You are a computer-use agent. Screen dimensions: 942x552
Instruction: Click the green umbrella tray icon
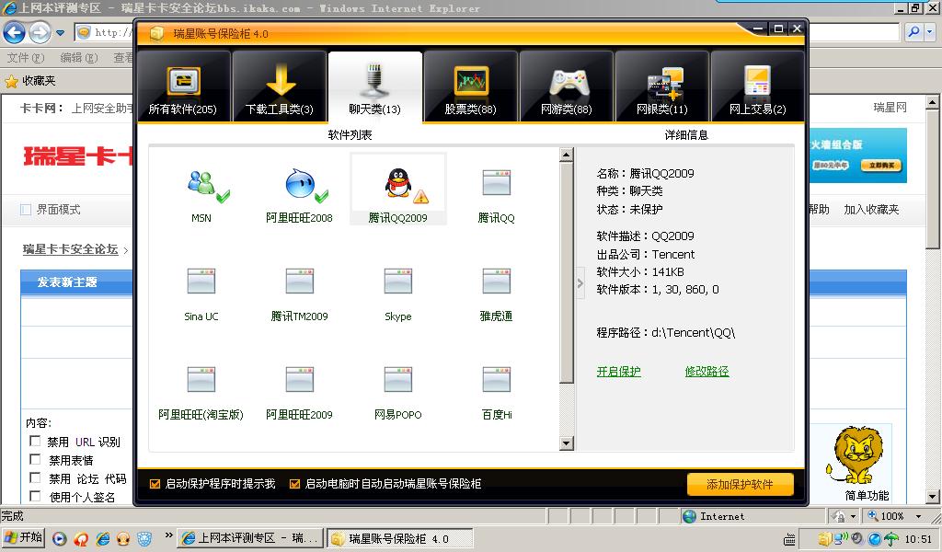pos(890,539)
